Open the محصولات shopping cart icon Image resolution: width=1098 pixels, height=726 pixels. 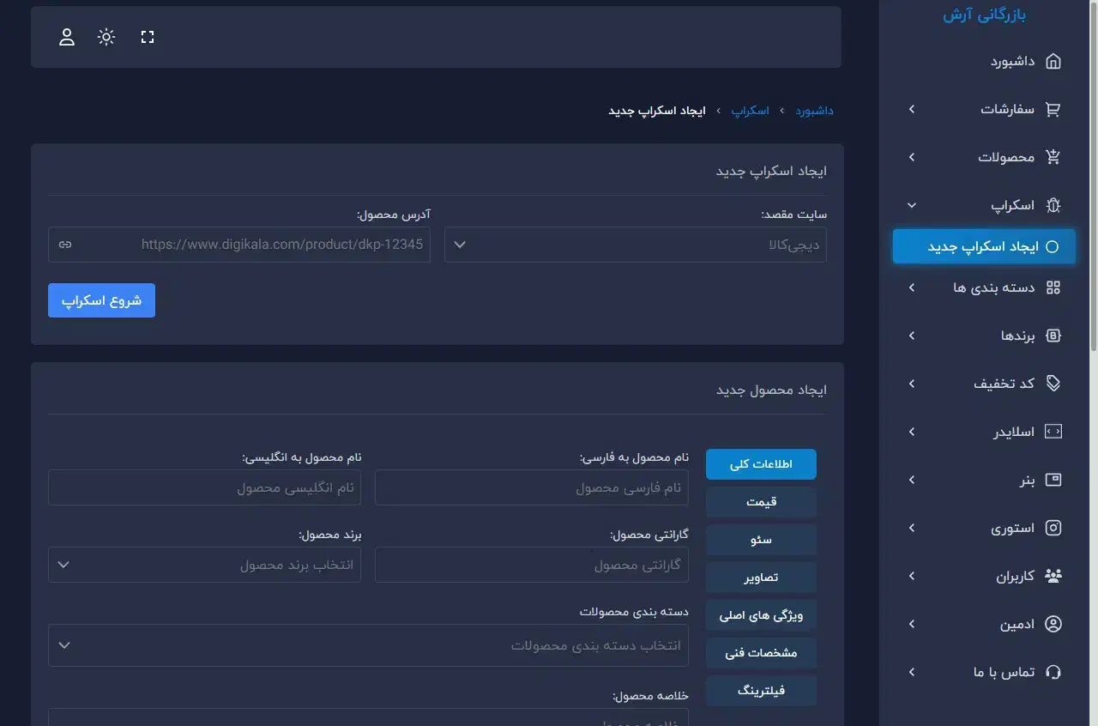(x=1054, y=157)
